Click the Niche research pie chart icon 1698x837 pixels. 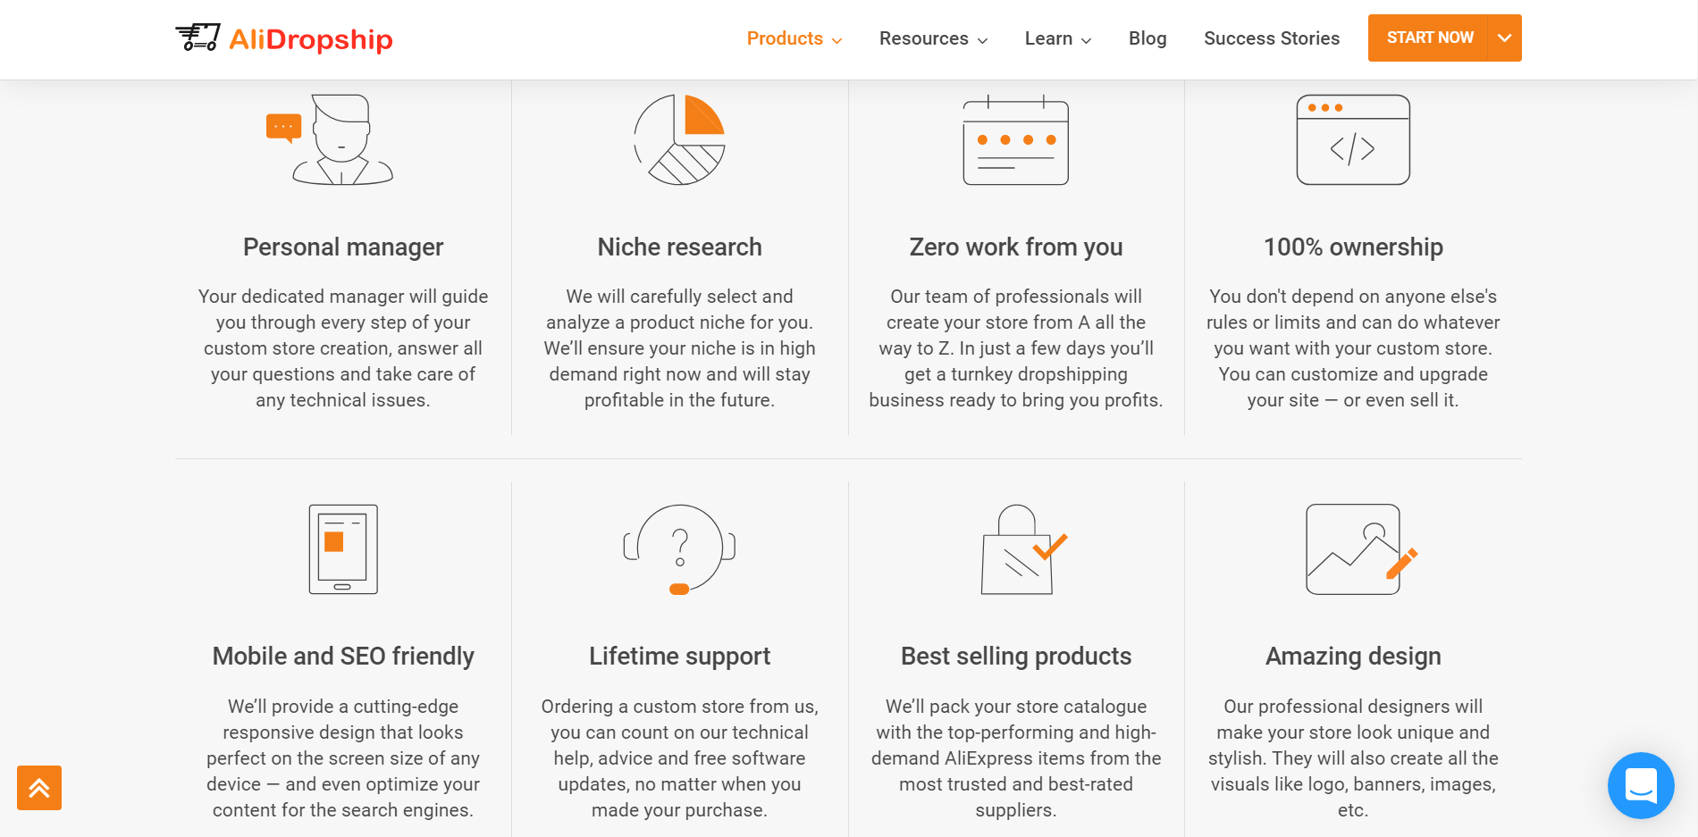tap(679, 139)
